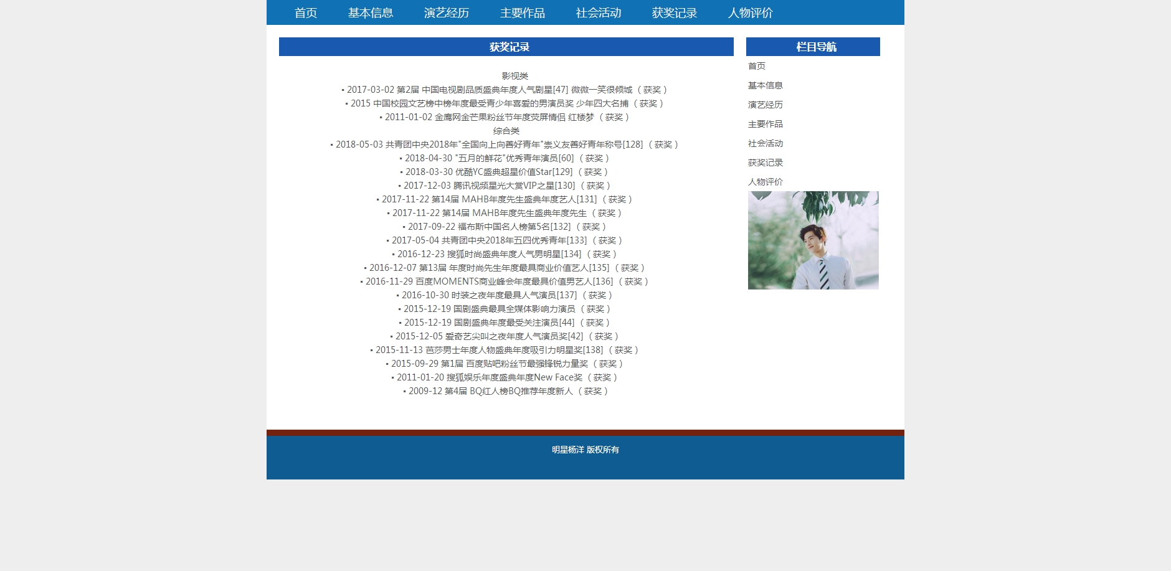Click the blue 获奖记录 section title bar
This screenshot has width=1171, height=571.
point(506,47)
